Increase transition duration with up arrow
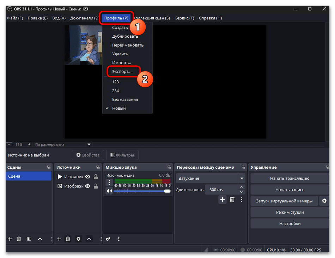 click(x=242, y=187)
